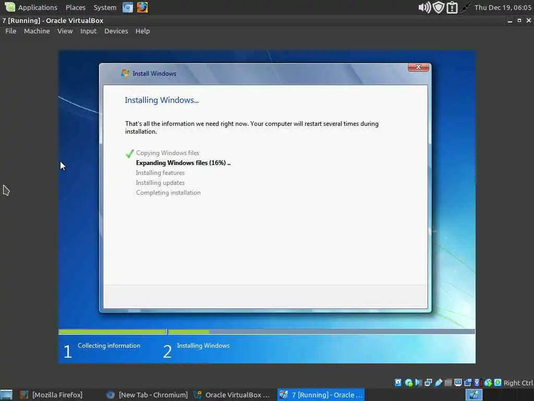Click the optical disk indicator icon

409,383
